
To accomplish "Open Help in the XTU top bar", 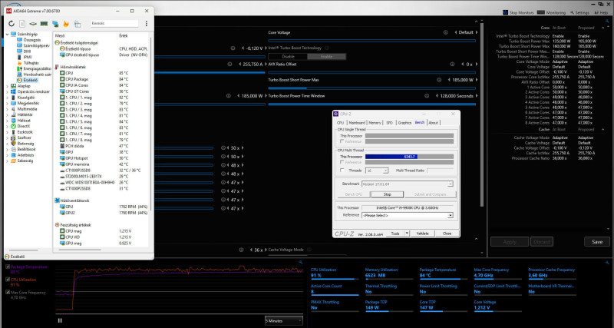I will (x=601, y=12).
